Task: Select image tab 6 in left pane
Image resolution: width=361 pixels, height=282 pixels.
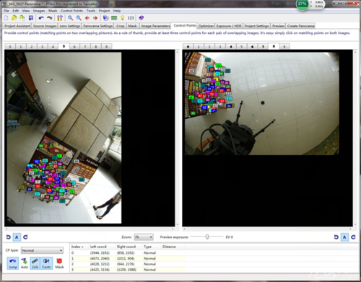Action: [x=74, y=47]
